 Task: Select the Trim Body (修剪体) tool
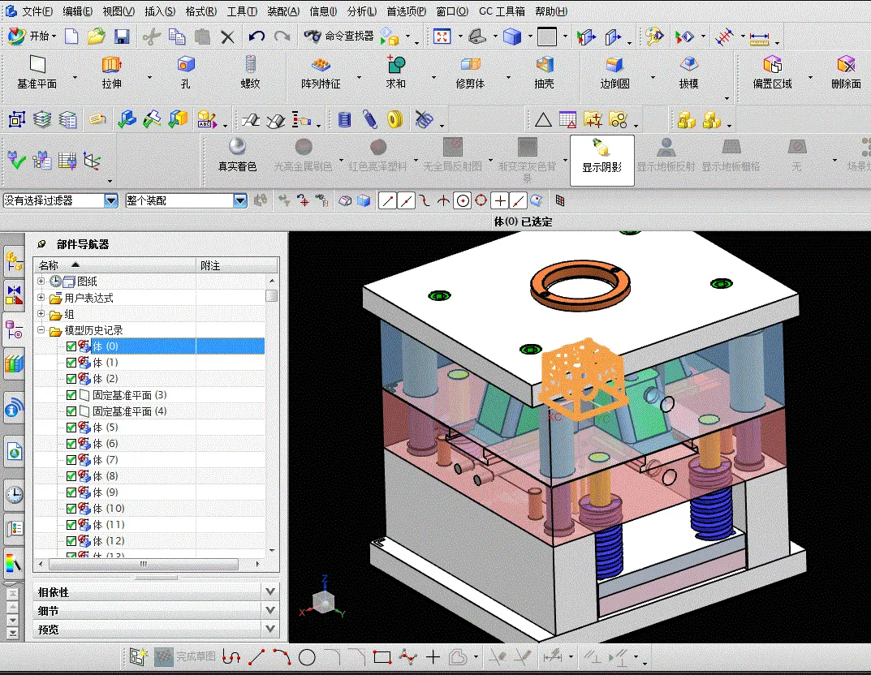point(470,73)
